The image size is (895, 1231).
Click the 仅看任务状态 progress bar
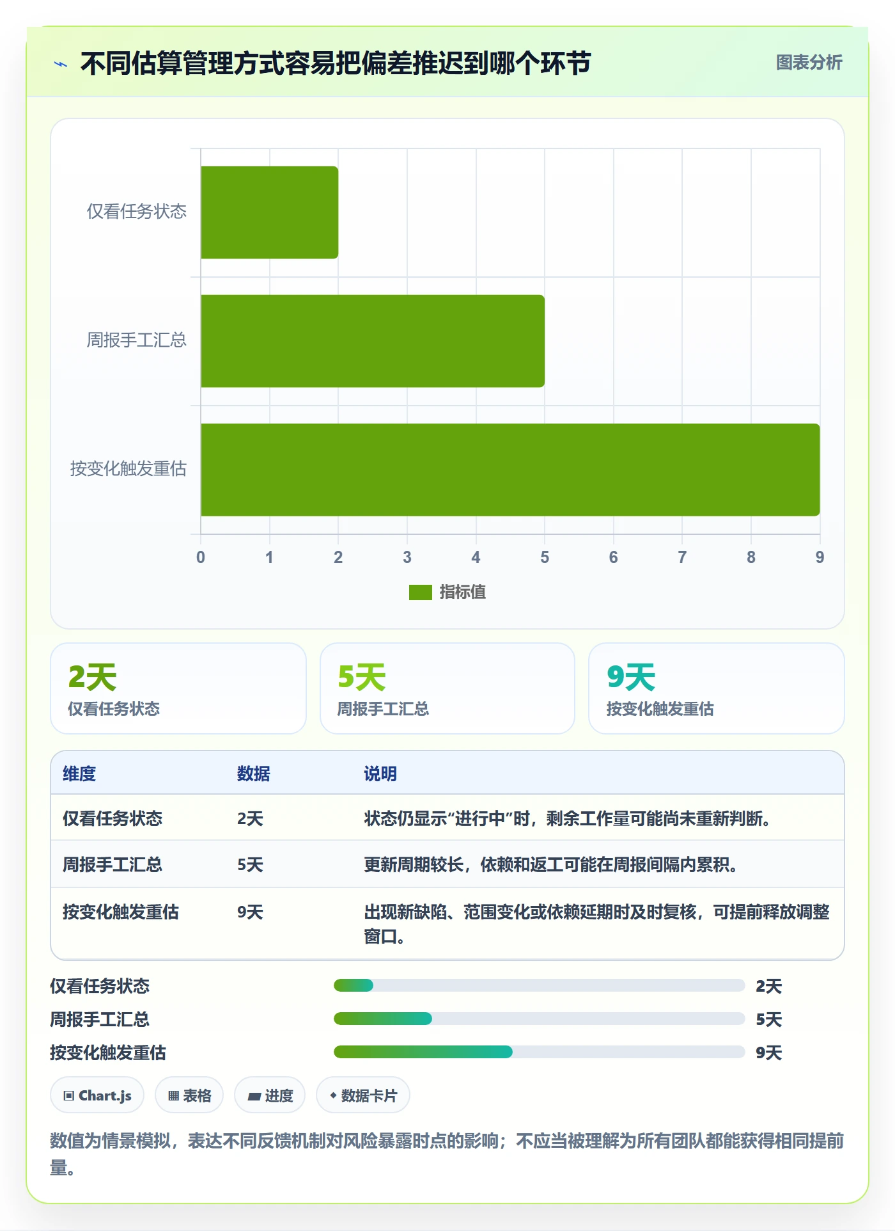[539, 985]
